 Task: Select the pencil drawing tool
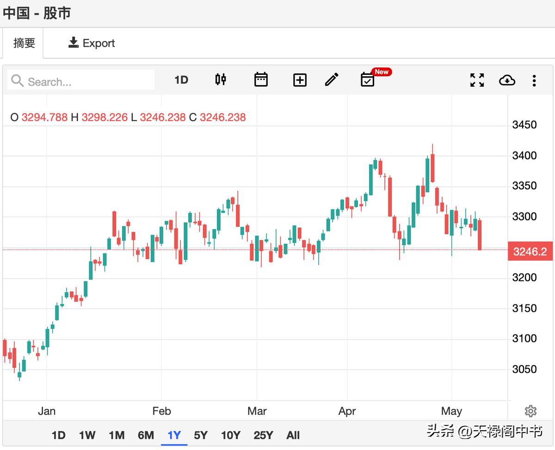click(332, 80)
